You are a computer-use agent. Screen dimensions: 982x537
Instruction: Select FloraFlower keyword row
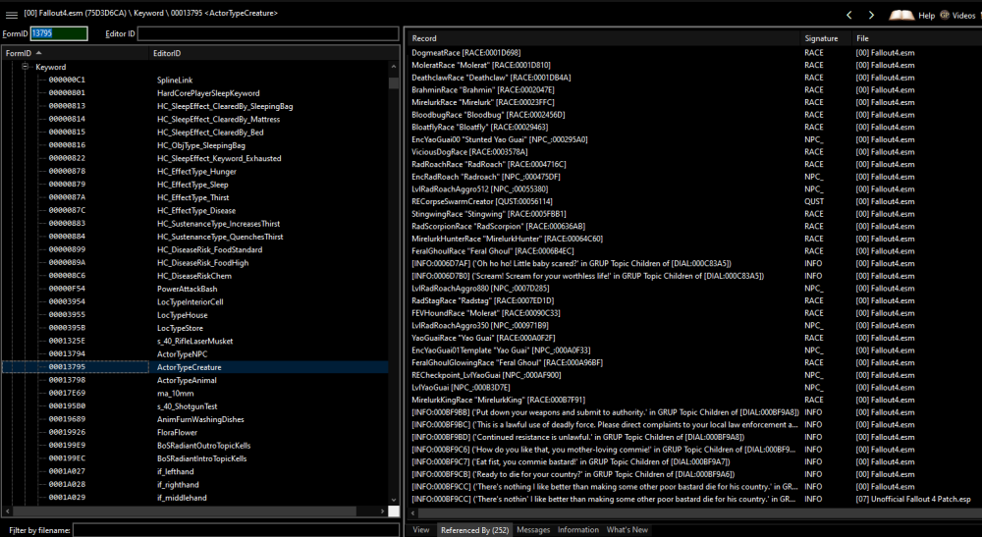[195, 433]
